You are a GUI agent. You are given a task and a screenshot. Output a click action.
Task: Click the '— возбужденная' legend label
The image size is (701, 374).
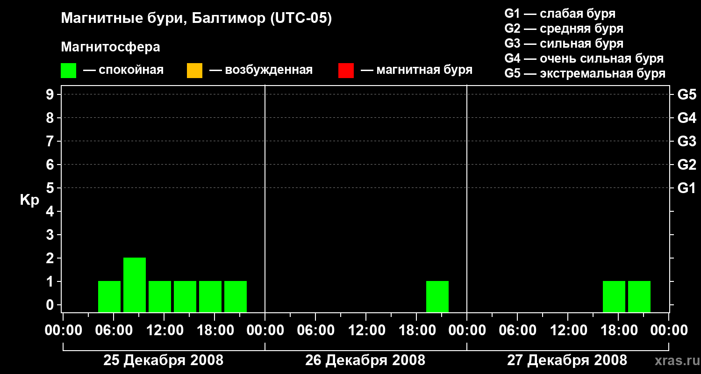(x=261, y=71)
